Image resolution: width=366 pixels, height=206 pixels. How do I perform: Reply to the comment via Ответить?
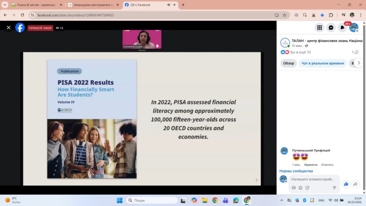click(x=327, y=165)
